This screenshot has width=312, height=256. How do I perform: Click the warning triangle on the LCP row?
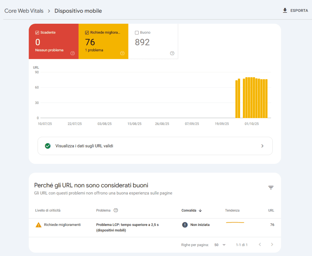click(38, 225)
